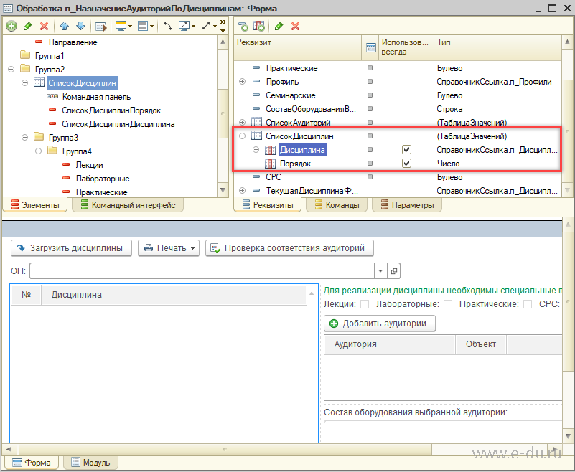The height and width of the screenshot is (472, 575).
Task: Delete the selected element with the left red cross
Action: point(44,26)
